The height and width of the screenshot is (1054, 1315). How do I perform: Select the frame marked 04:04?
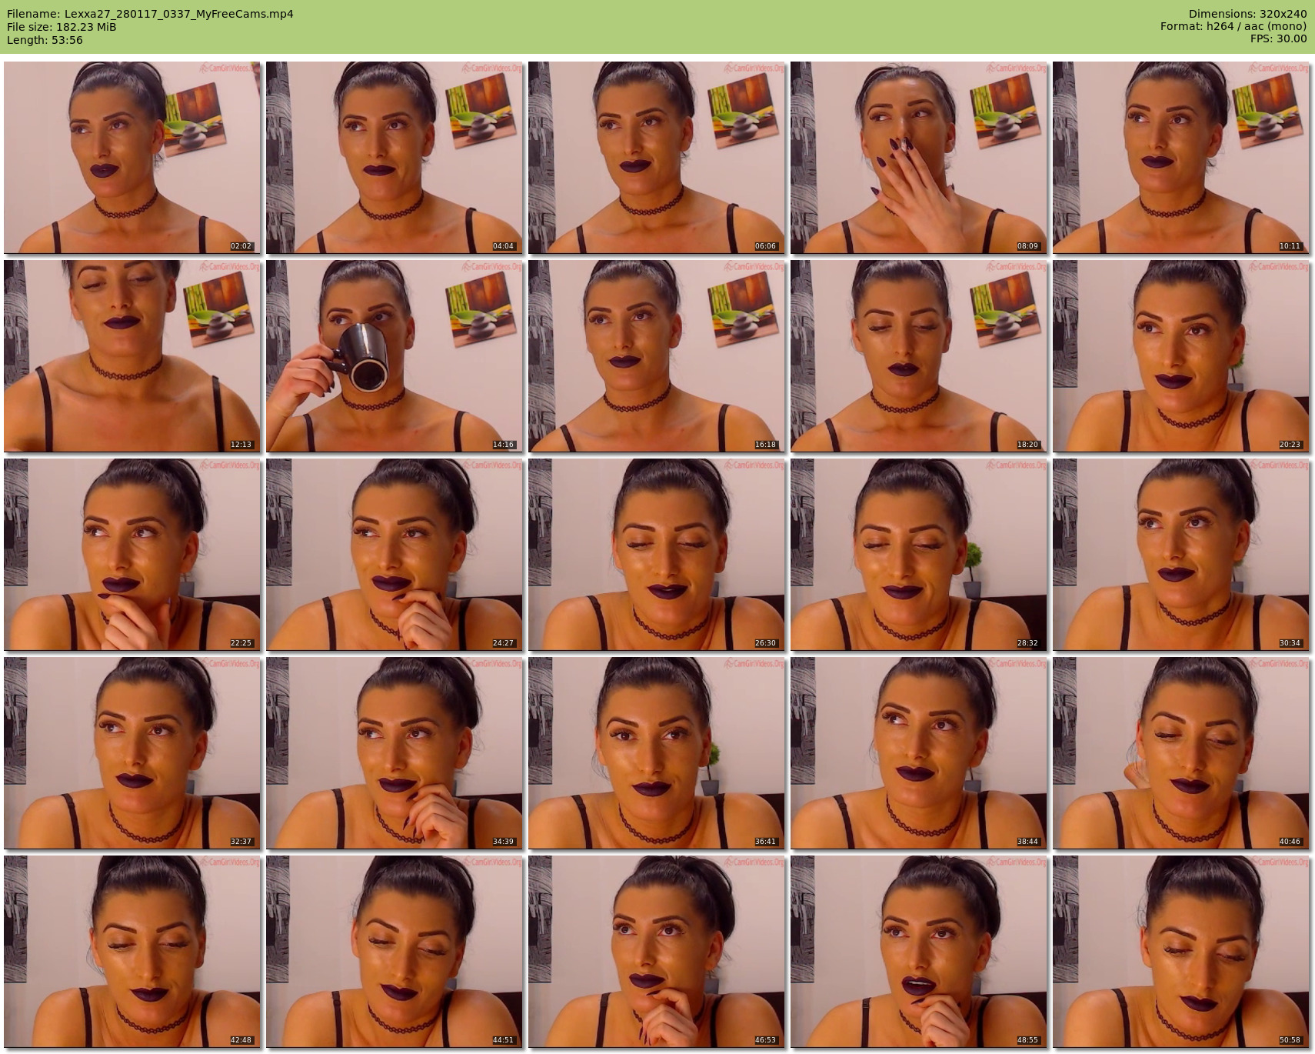pos(394,158)
